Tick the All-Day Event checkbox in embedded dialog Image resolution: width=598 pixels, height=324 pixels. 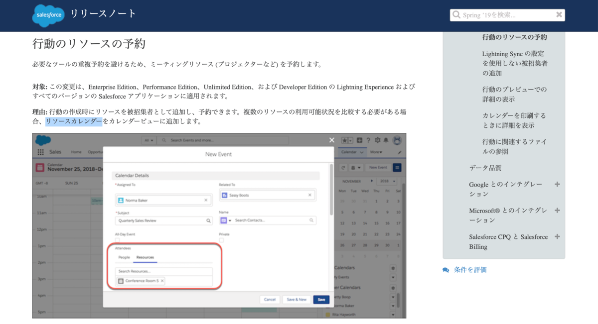pos(118,240)
